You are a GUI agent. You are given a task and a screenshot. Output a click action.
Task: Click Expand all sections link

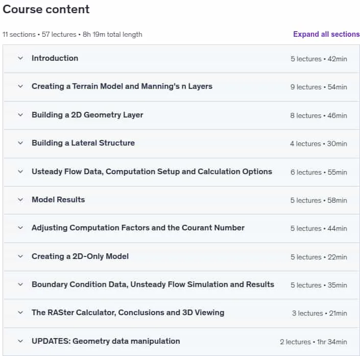[326, 34]
